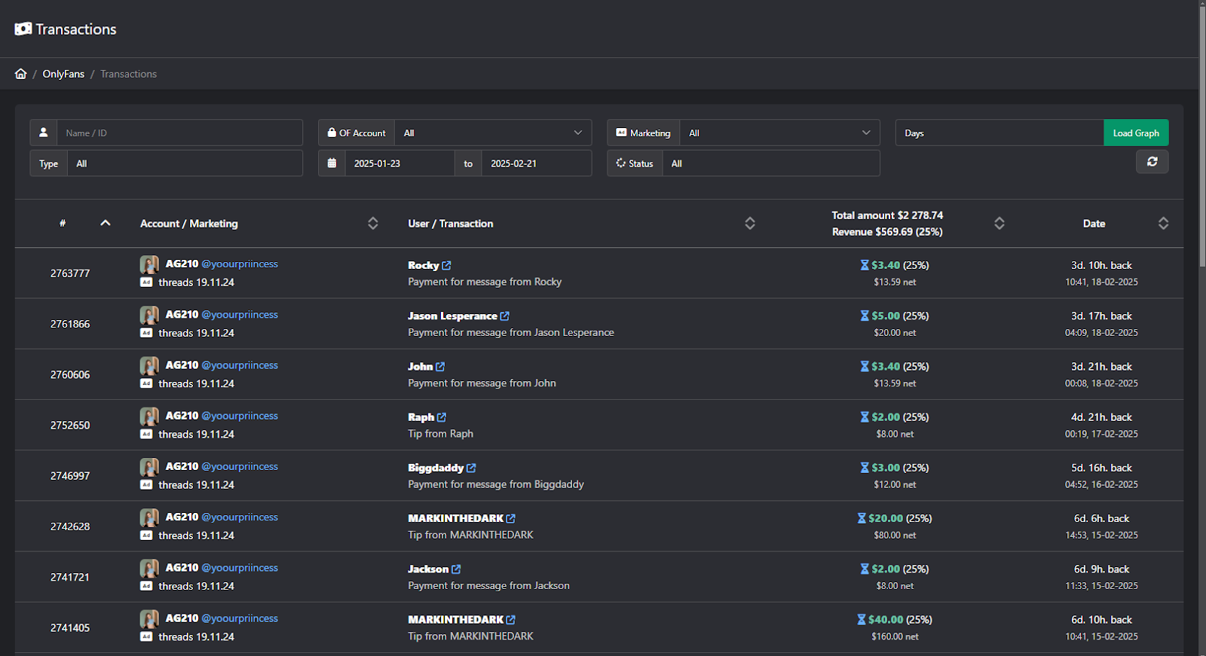
Task: Sort ascending with the # column arrow
Action: click(x=106, y=223)
